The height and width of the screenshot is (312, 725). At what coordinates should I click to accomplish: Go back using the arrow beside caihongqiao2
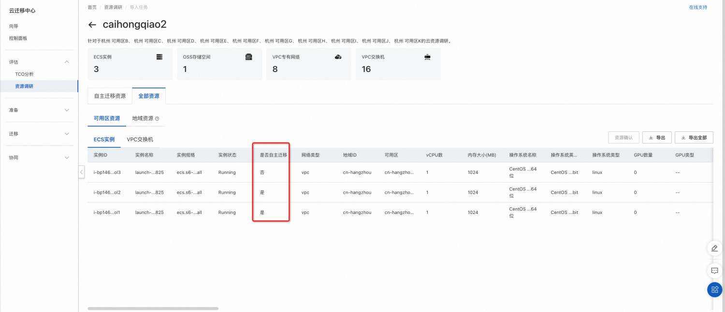pos(92,25)
